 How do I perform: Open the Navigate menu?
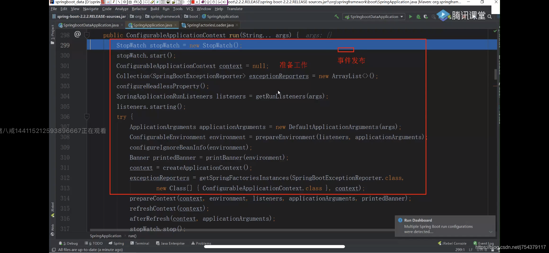(91, 9)
